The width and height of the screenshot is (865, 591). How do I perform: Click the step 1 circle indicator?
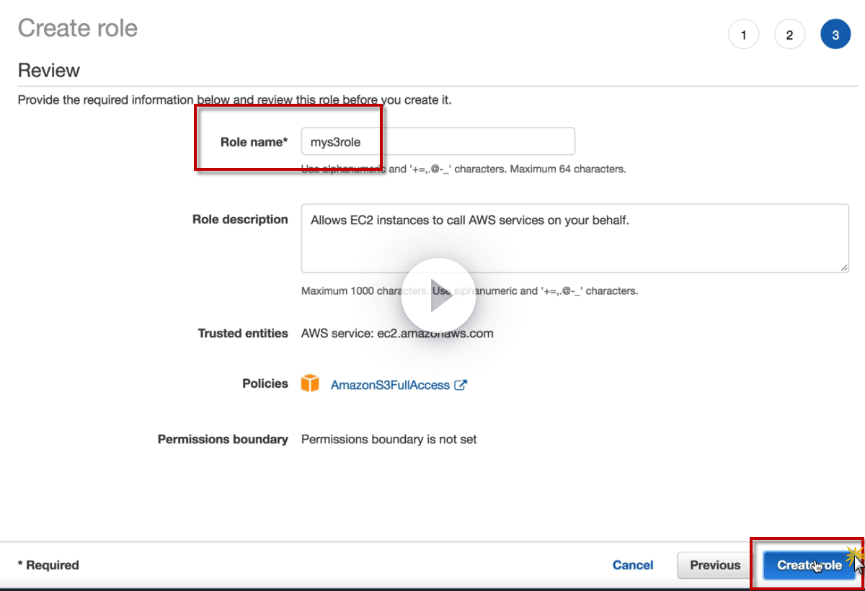[743, 35]
